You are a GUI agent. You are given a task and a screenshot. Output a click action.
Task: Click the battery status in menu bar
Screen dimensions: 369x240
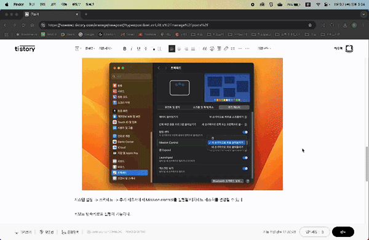[x=293, y=4]
